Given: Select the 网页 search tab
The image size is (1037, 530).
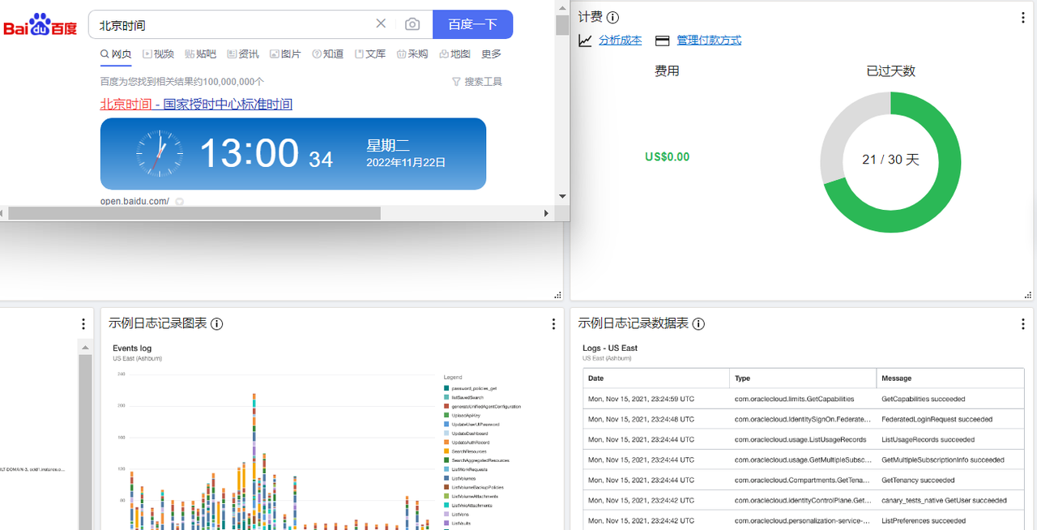Looking at the screenshot, I should tap(116, 54).
